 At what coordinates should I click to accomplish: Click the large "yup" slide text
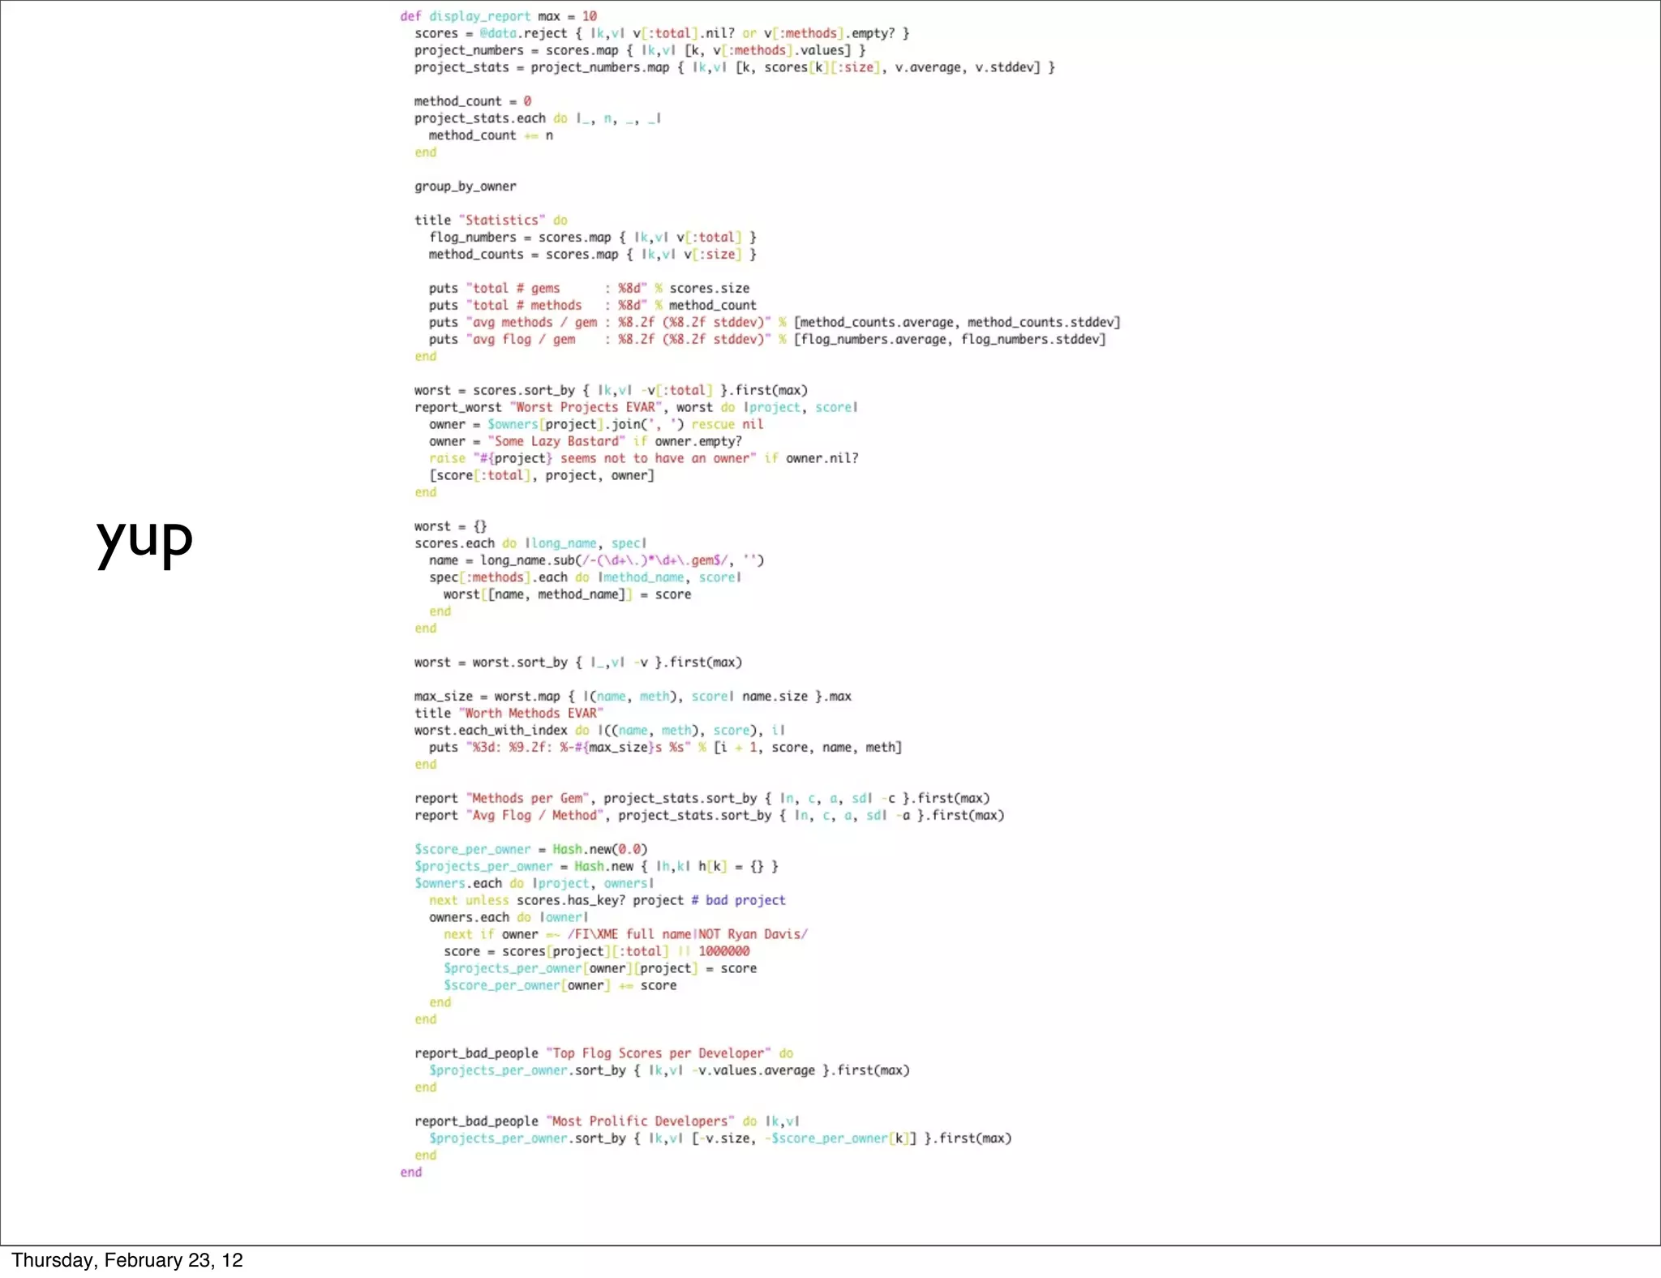click(x=144, y=538)
